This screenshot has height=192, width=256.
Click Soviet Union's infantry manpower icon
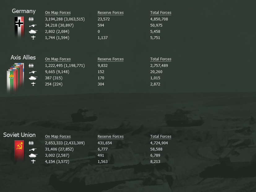31,143
